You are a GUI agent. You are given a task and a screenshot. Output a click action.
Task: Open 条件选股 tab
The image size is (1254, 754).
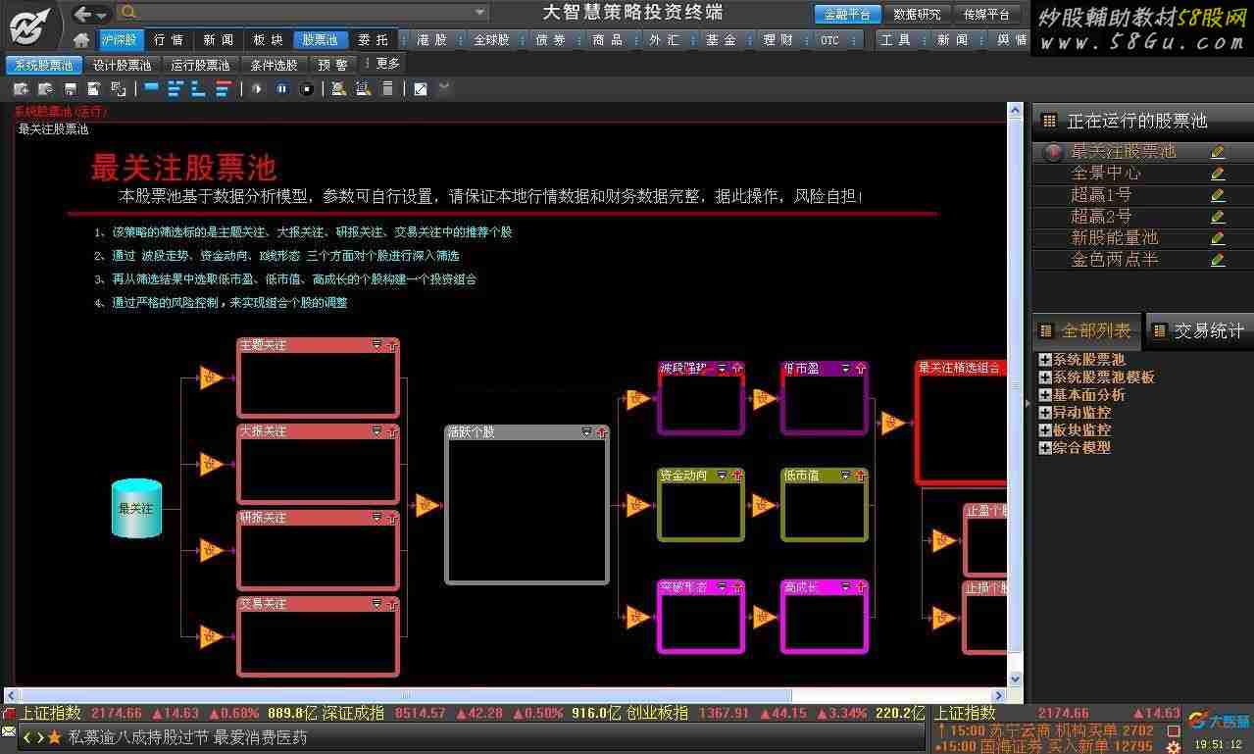click(x=275, y=65)
